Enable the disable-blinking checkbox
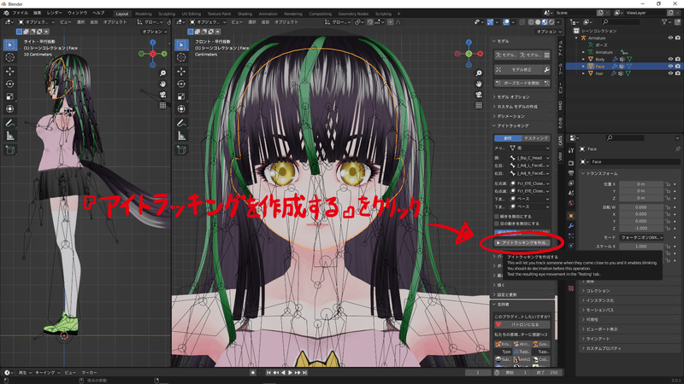This screenshot has height=384, width=684. pos(497,217)
